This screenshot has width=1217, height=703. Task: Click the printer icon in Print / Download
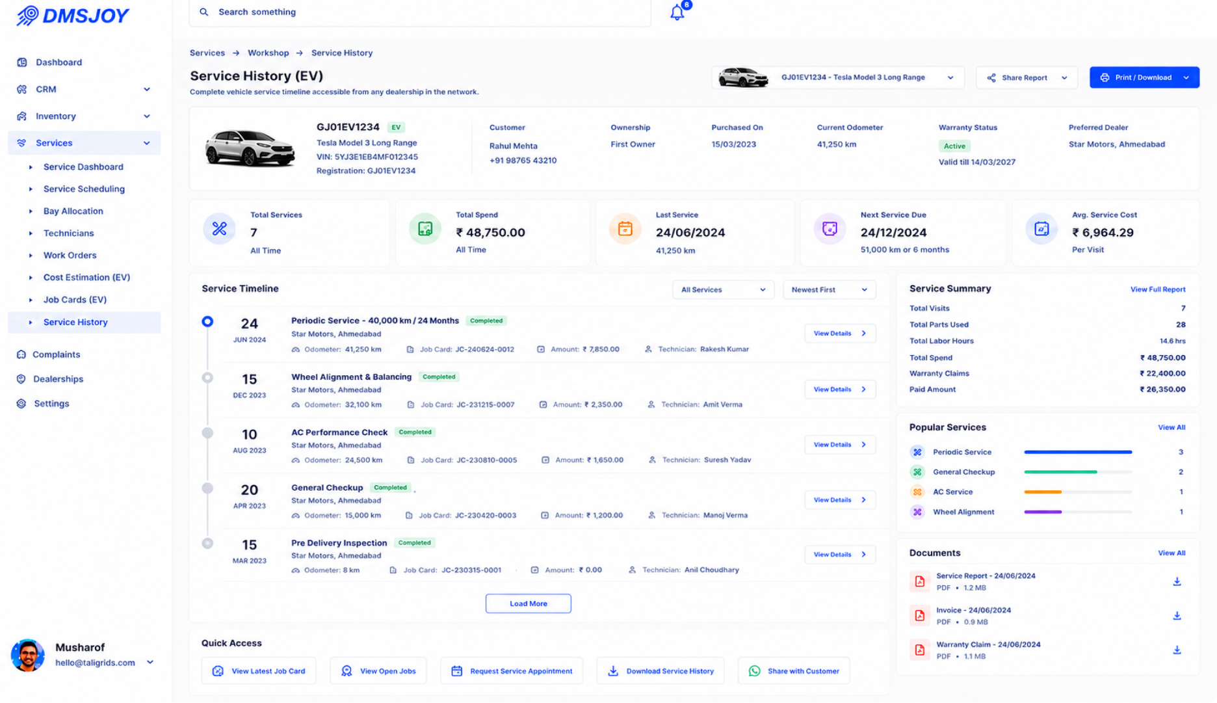pos(1105,78)
